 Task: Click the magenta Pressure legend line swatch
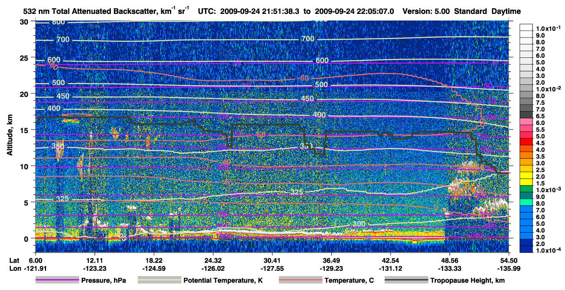pos(57,280)
